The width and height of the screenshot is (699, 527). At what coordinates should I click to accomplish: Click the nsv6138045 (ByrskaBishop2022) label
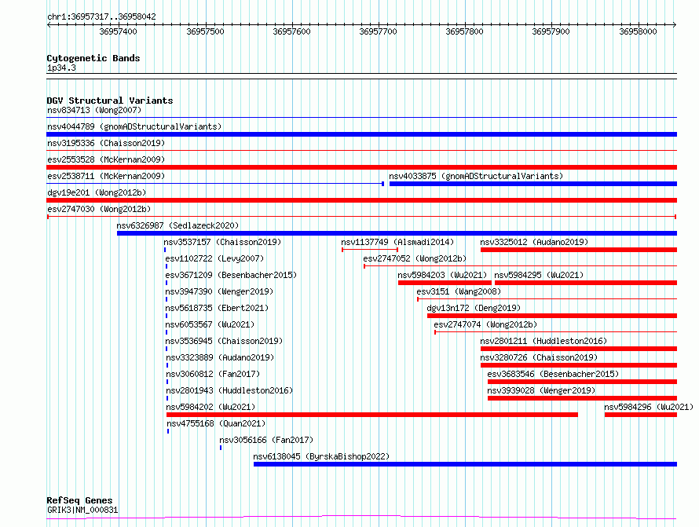[x=321, y=456]
